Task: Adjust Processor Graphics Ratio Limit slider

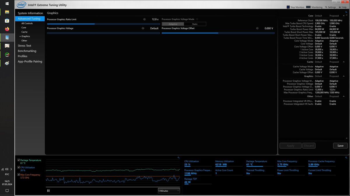Action: 103,24
